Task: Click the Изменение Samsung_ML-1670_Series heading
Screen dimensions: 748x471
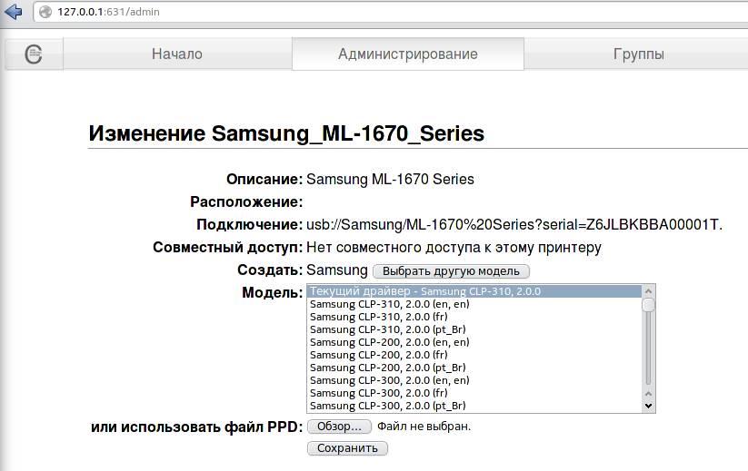Action: (x=286, y=133)
